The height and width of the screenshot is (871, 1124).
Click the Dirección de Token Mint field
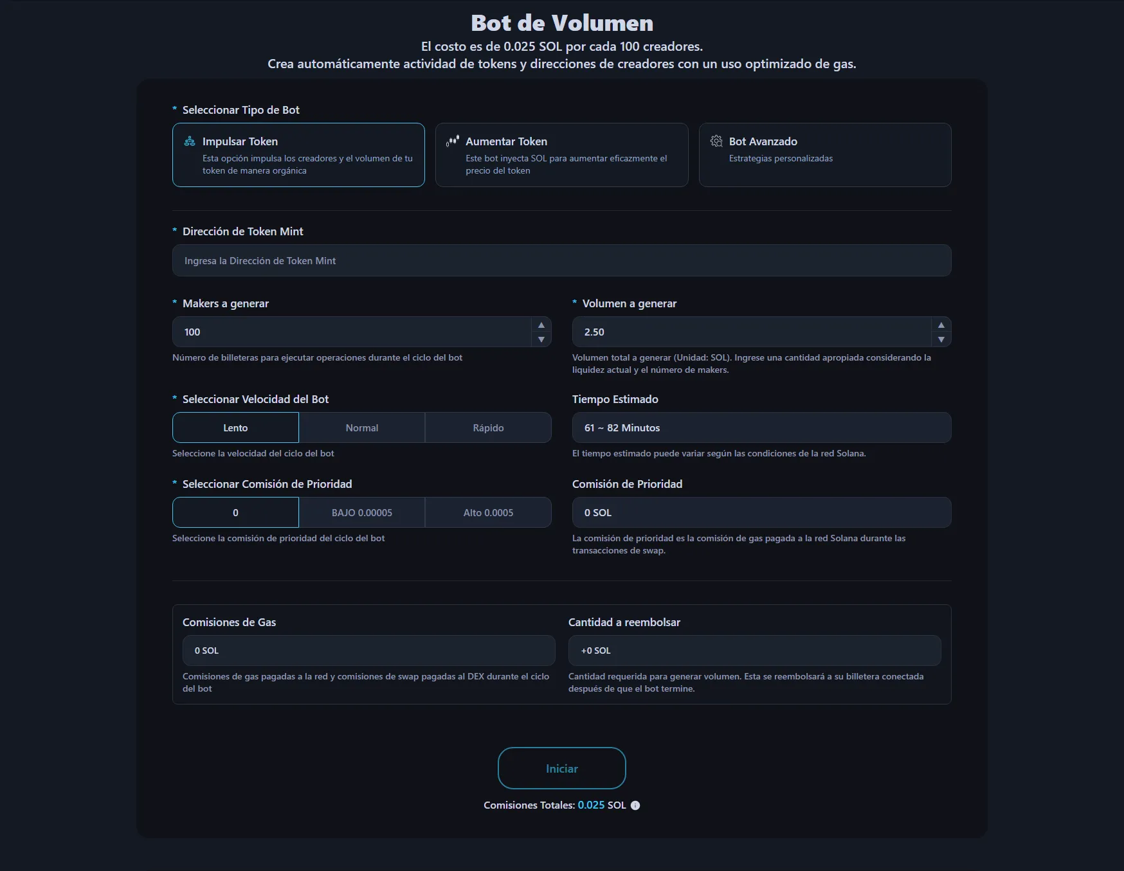[x=561, y=261]
